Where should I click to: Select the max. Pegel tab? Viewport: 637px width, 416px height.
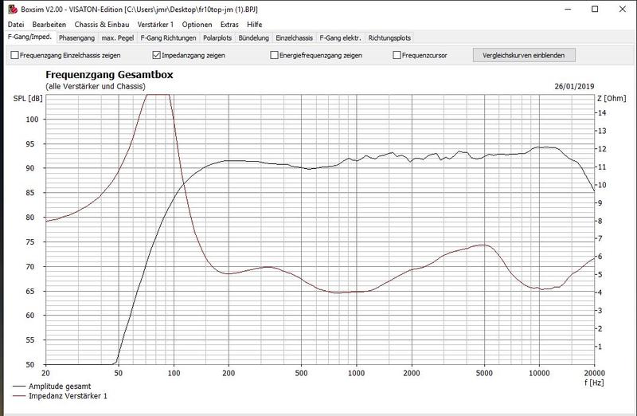point(118,37)
